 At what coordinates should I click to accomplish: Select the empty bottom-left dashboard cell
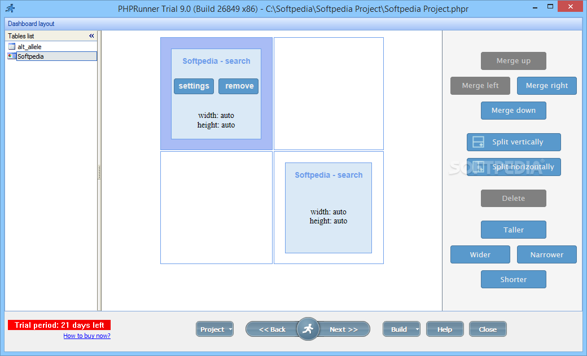click(216, 208)
